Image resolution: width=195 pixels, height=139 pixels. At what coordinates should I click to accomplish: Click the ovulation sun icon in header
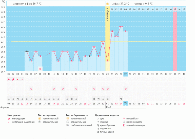[x=108, y=4]
